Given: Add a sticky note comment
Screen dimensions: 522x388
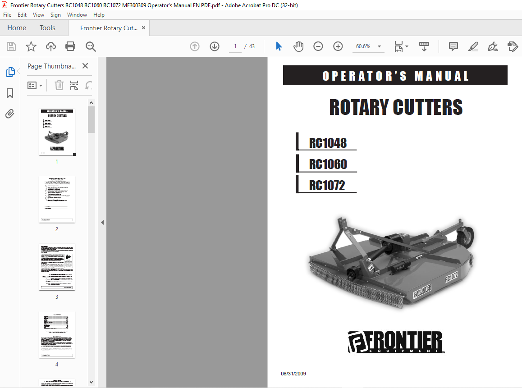Looking at the screenshot, I should [453, 46].
